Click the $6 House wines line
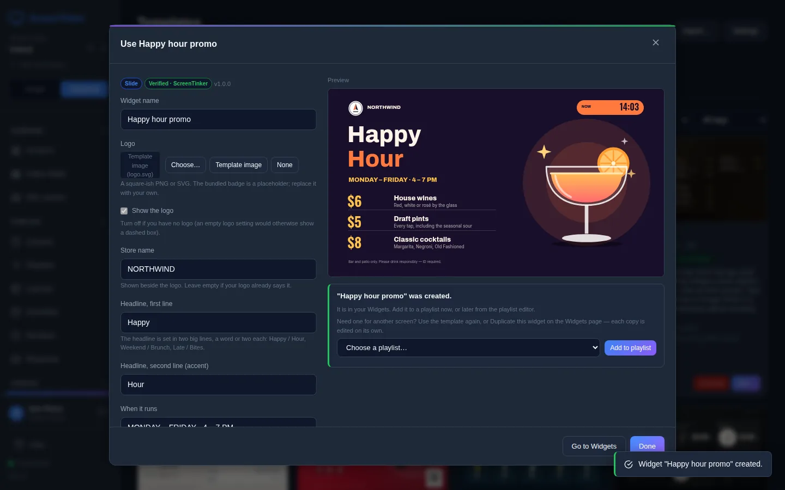Viewport: 785px width, 490px height. point(421,201)
